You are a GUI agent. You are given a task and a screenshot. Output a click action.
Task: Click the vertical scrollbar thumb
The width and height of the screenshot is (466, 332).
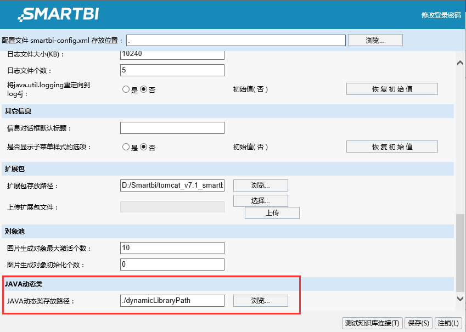point(460,252)
